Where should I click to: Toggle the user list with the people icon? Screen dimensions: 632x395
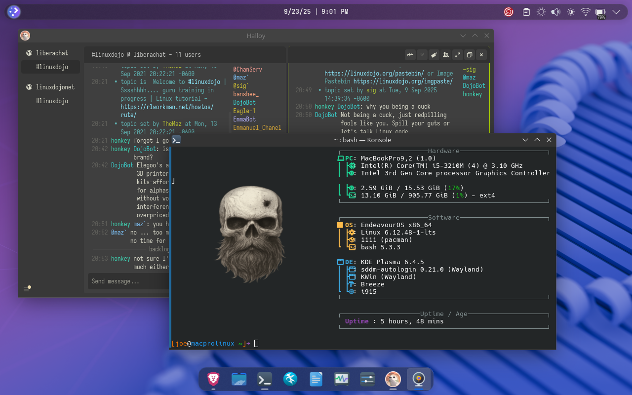446,55
